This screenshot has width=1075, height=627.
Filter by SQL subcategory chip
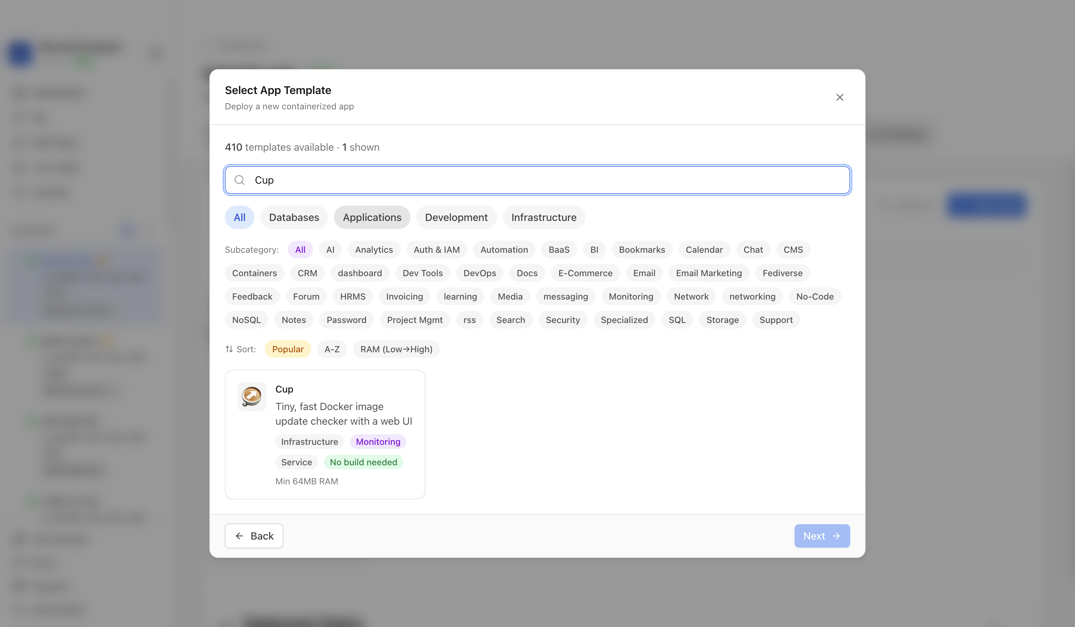click(677, 320)
